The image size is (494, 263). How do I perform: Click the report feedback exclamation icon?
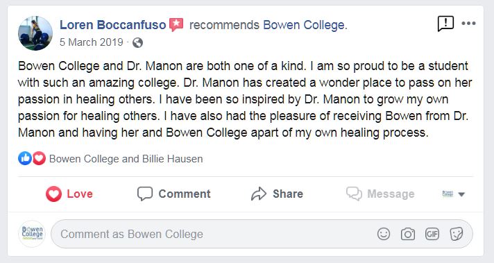pyautogui.click(x=445, y=24)
